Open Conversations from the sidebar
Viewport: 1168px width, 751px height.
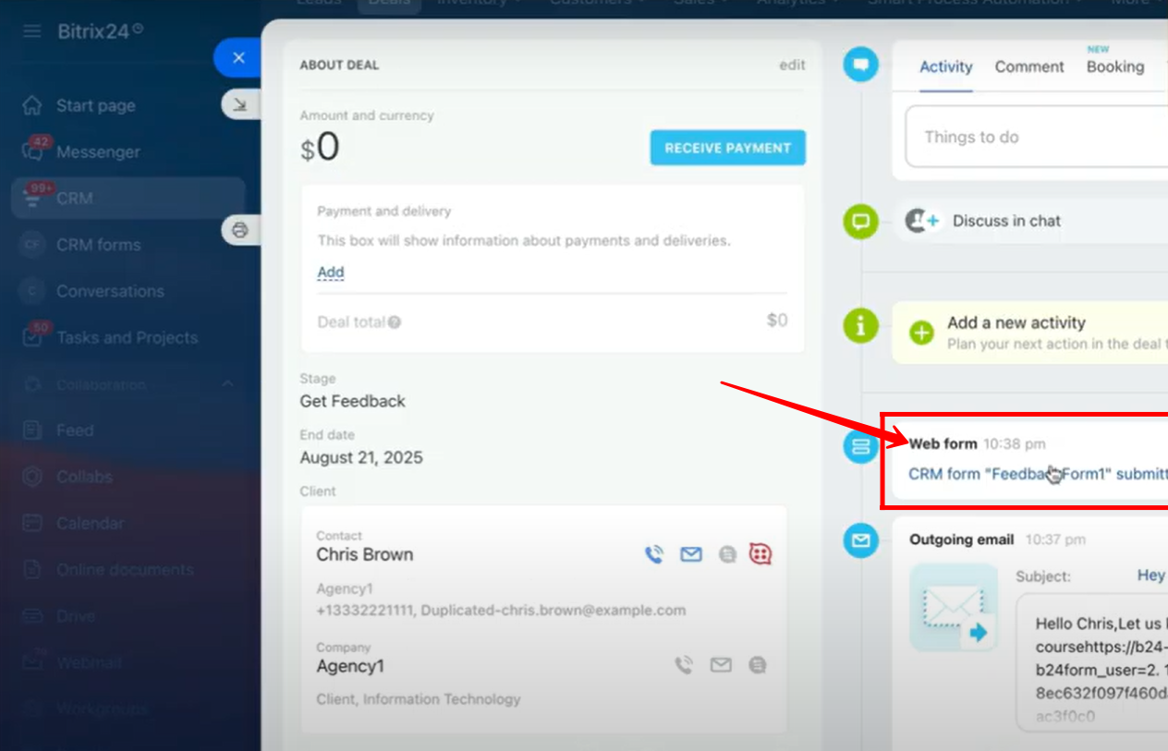(110, 291)
